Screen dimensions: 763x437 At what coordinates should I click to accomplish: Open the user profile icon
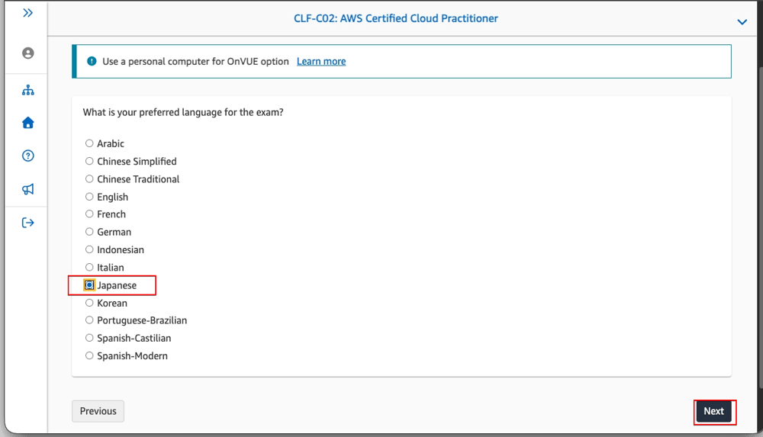coord(27,53)
